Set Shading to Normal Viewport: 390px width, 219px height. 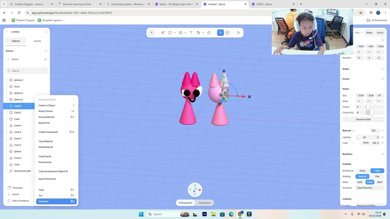[x=362, y=176]
